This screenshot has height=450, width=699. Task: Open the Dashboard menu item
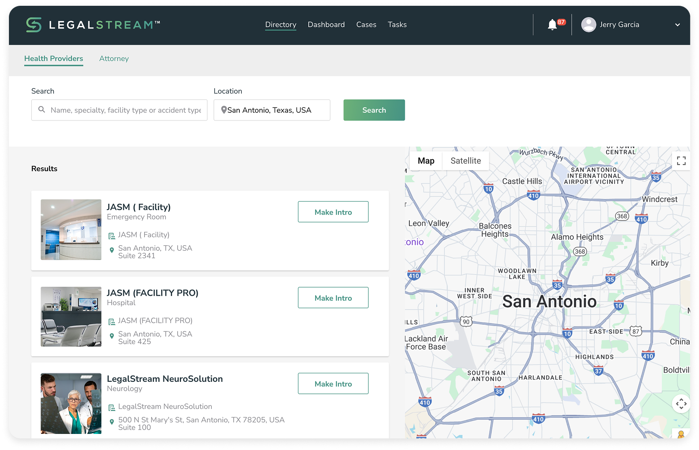click(x=326, y=25)
